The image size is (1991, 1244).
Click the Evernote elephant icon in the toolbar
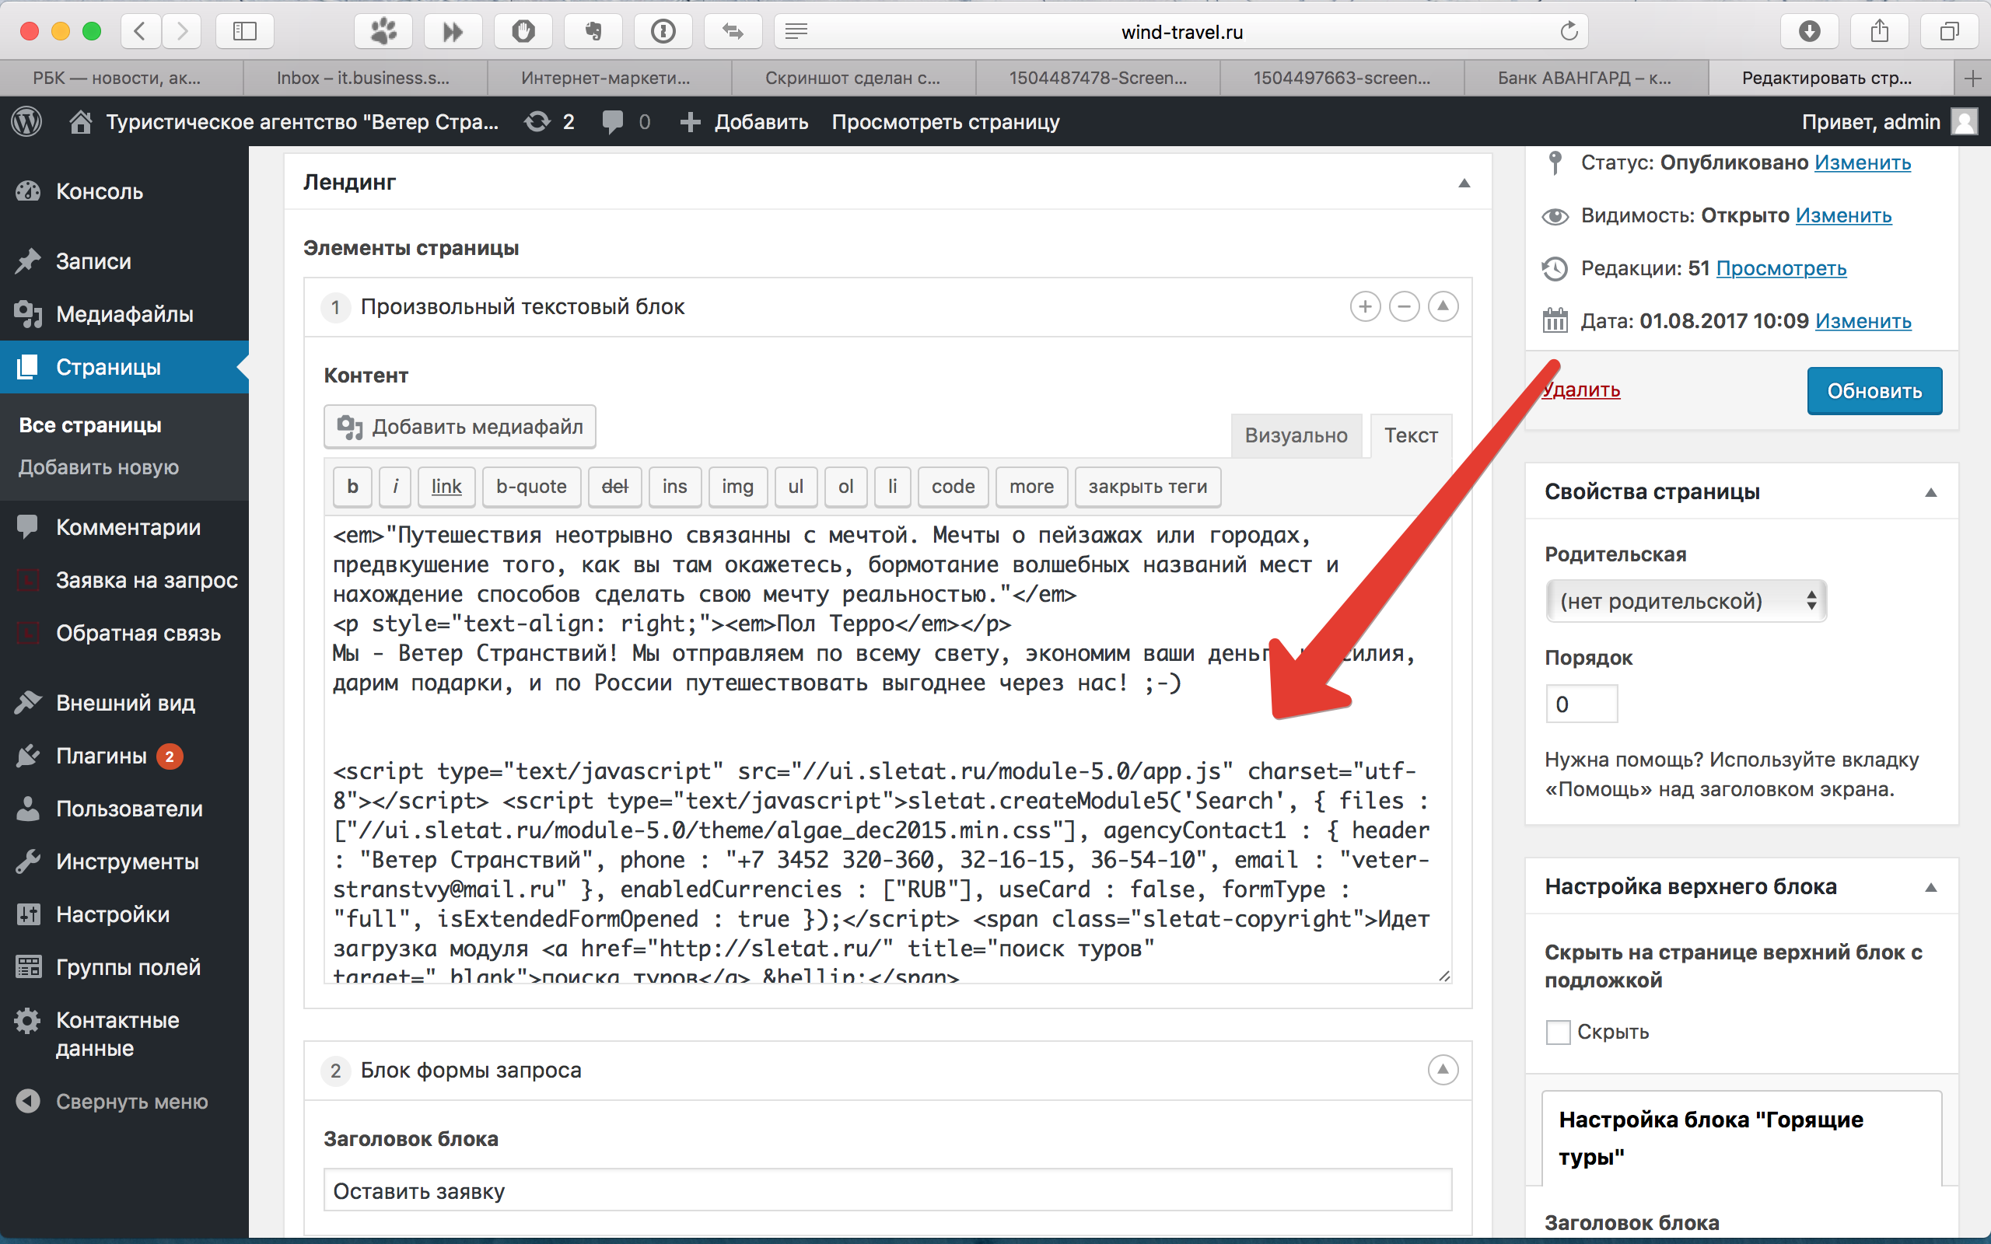point(593,31)
